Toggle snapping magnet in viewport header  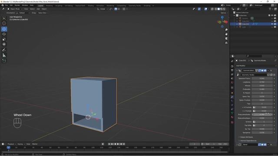pos(116,9)
